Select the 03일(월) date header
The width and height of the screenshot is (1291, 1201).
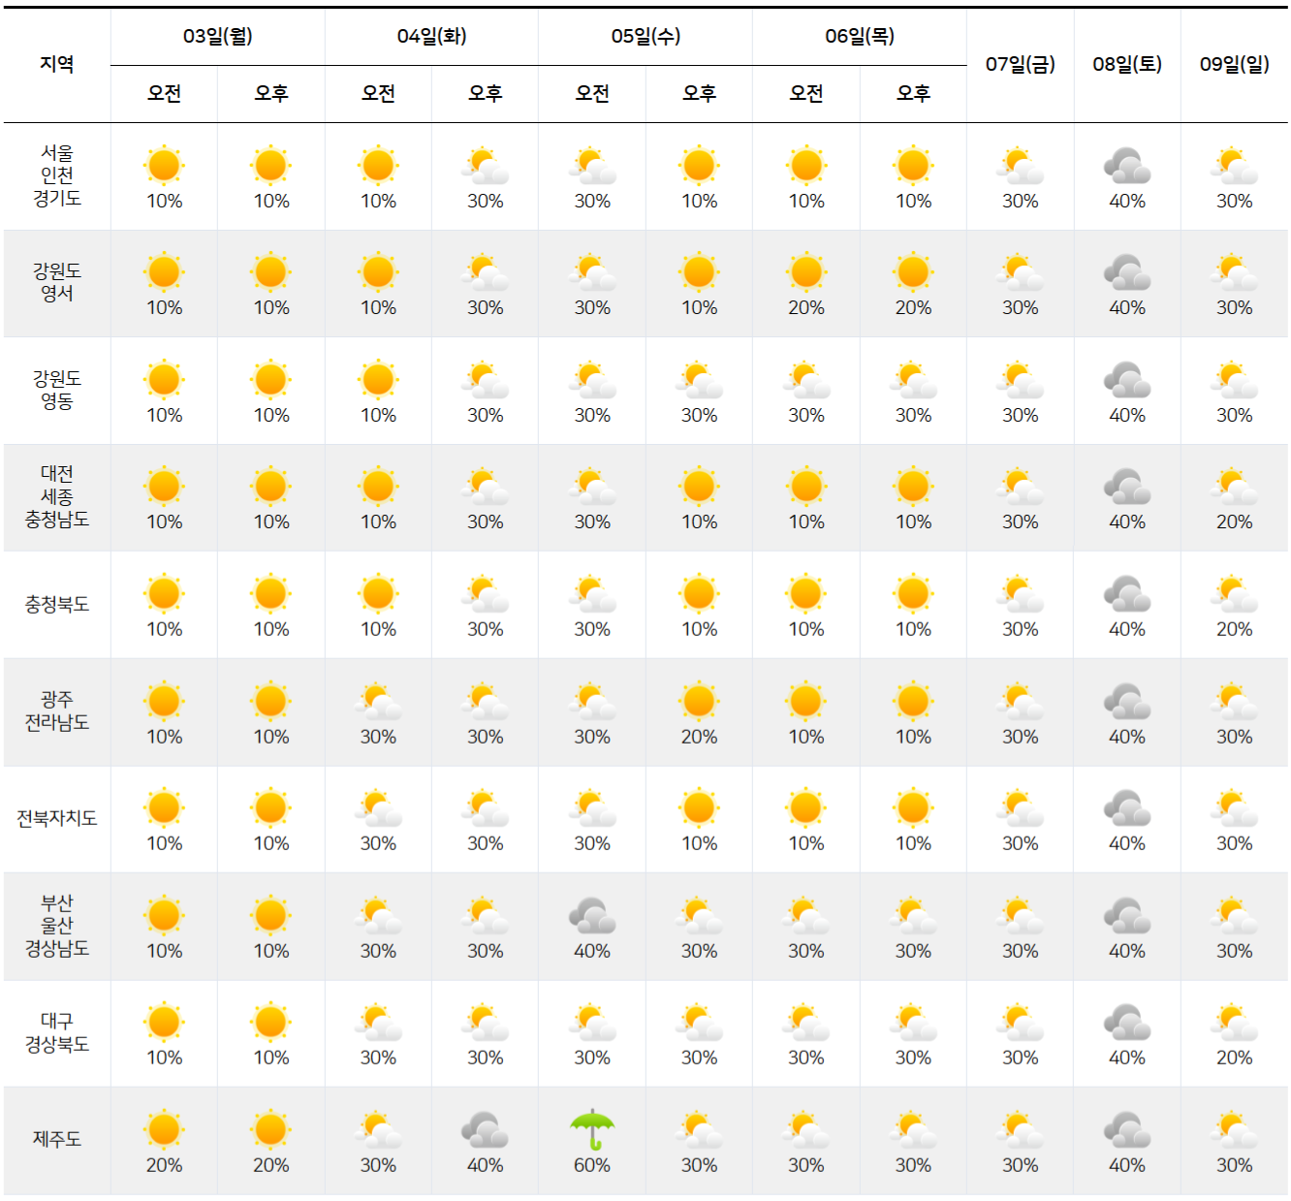tap(218, 37)
